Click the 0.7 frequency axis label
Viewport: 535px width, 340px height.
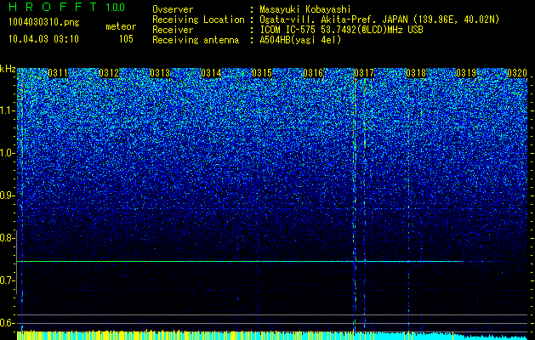point(8,280)
